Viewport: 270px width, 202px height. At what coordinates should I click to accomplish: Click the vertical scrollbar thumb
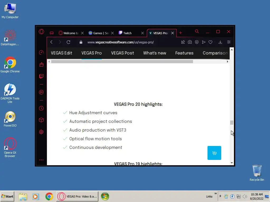[x=232, y=123]
